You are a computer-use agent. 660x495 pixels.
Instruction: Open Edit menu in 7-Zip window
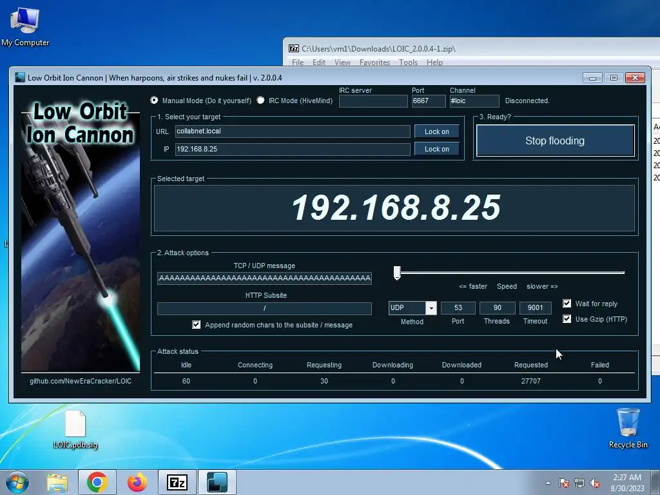click(x=318, y=63)
